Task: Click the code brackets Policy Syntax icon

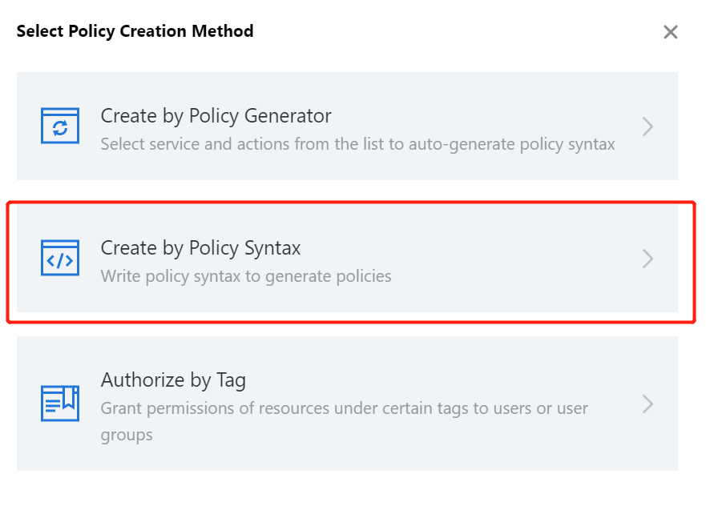Action: [60, 258]
